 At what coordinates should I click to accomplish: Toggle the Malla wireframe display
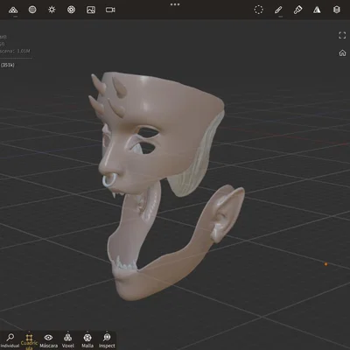tap(87, 340)
